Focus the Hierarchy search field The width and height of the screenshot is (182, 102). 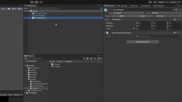pos(78,8)
